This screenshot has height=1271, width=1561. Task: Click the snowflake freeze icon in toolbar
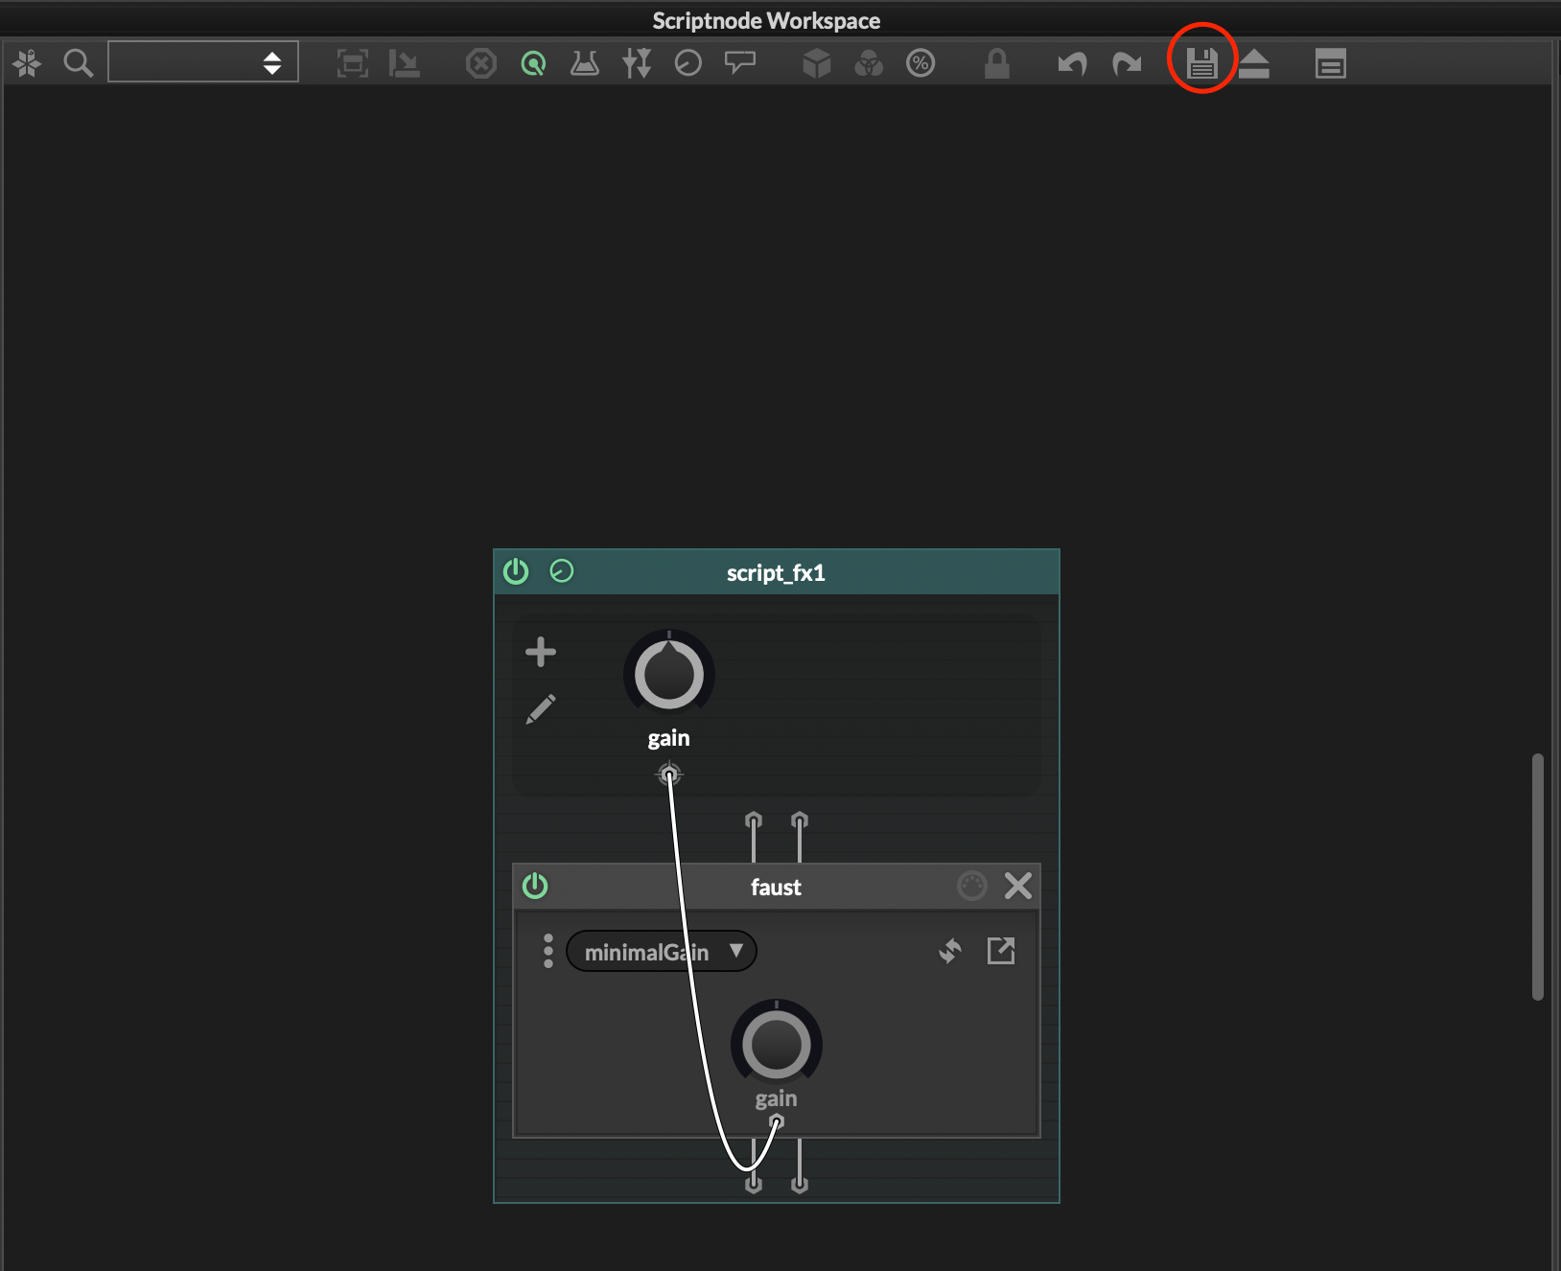pos(27,63)
